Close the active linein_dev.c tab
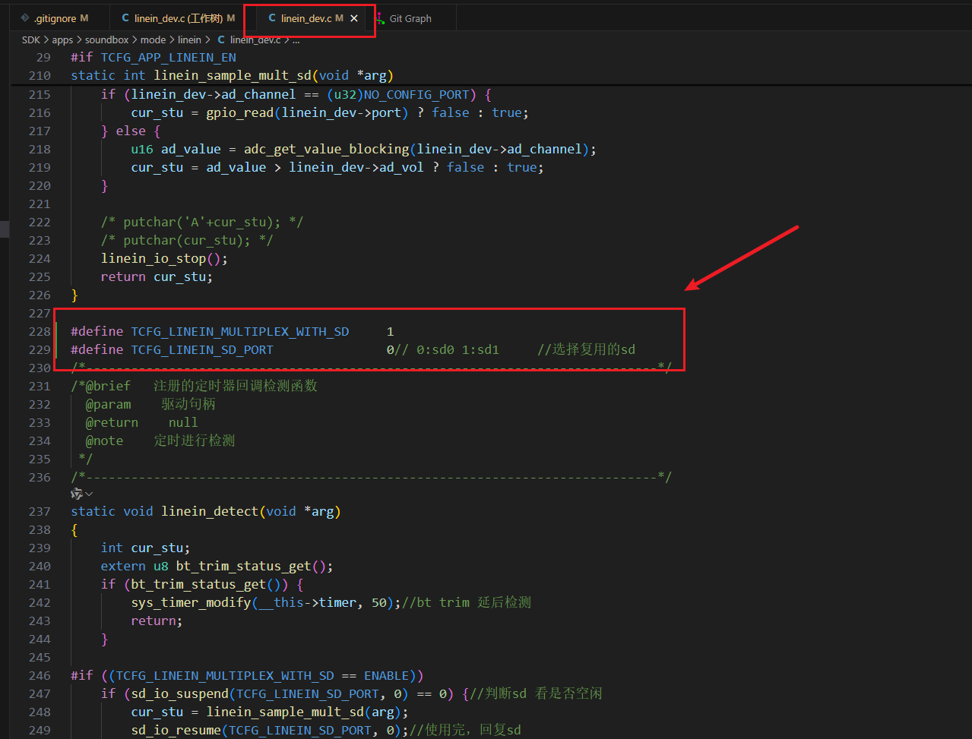This screenshot has width=972, height=739. (x=354, y=18)
